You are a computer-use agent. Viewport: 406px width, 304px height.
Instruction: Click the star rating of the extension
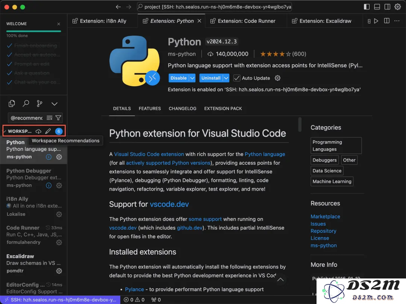tap(283, 54)
